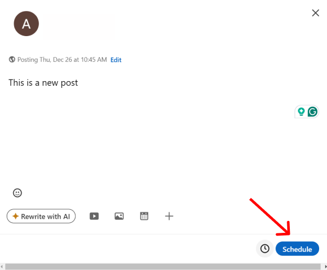Click the sparkle icon in Rewrite with AI
This screenshot has height=270, width=327.
click(16, 216)
